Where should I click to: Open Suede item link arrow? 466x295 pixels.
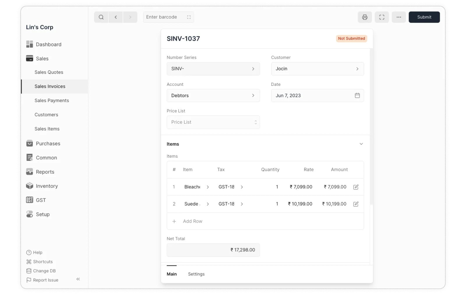(208, 204)
